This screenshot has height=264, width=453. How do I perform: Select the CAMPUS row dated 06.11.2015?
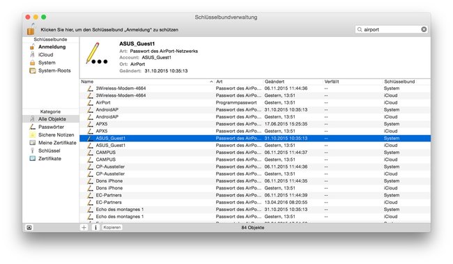click(x=255, y=153)
